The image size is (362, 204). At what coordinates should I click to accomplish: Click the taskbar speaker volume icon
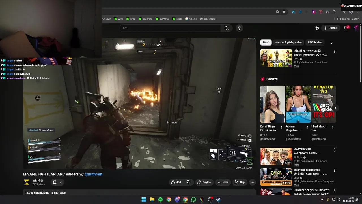339,199
